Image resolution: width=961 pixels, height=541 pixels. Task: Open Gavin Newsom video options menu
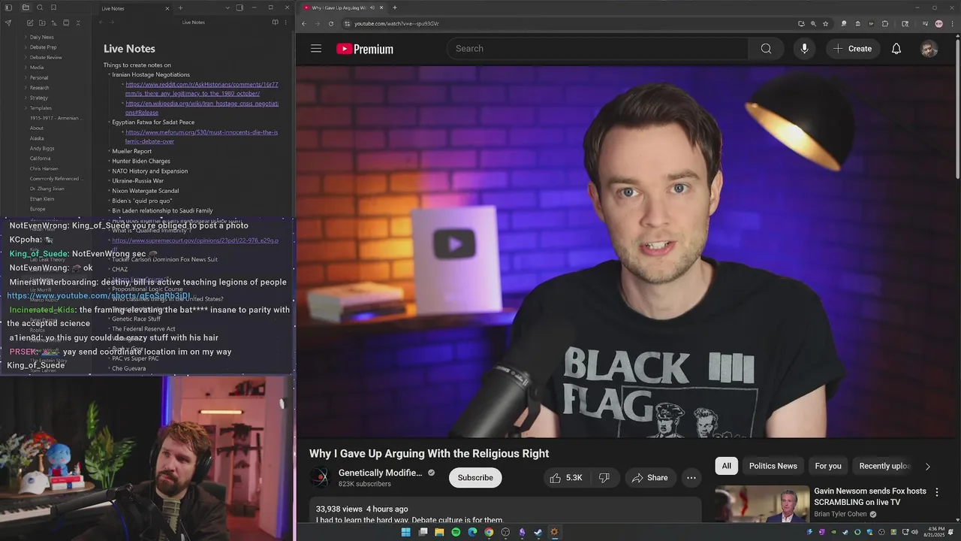point(936,492)
